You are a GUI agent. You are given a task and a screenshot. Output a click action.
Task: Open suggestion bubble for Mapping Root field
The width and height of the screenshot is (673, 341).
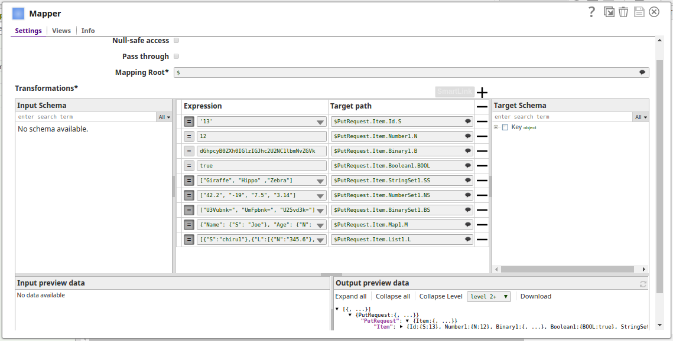point(642,73)
